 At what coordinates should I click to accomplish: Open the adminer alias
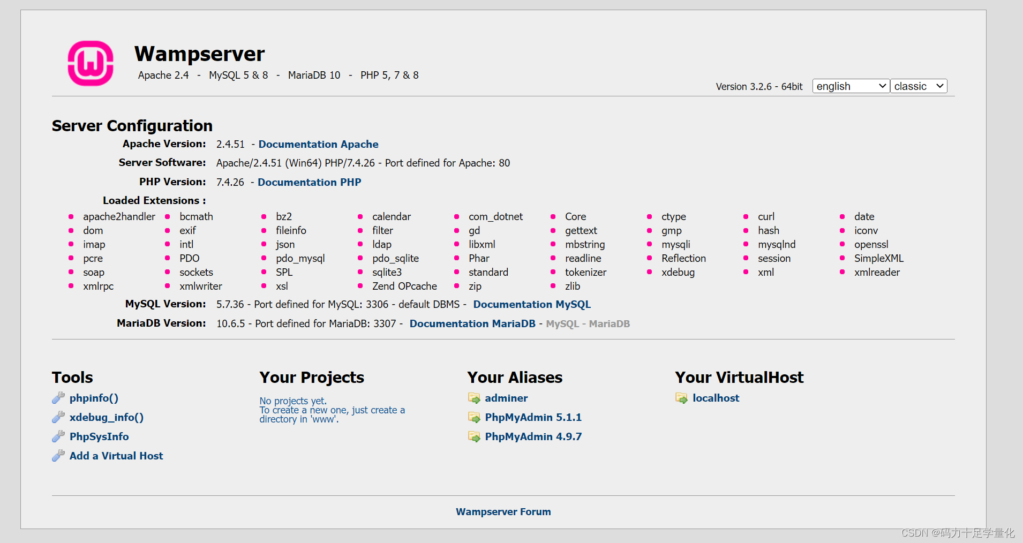506,398
